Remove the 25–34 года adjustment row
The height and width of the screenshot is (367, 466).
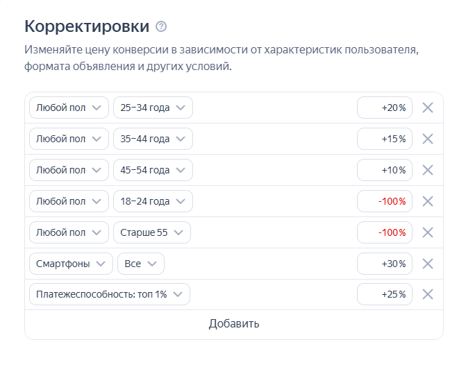coord(428,108)
